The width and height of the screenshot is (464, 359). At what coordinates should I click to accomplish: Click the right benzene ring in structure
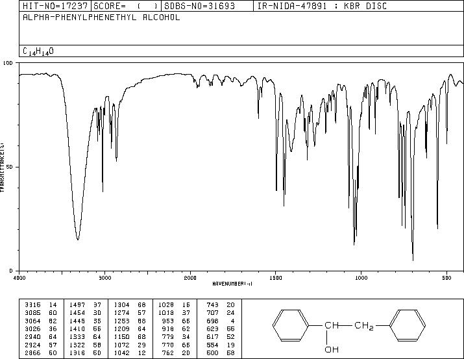point(407,325)
